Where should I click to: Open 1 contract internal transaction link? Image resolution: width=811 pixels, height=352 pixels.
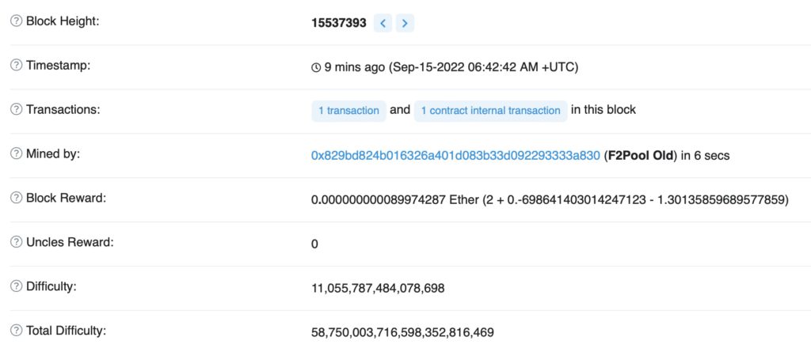click(490, 111)
